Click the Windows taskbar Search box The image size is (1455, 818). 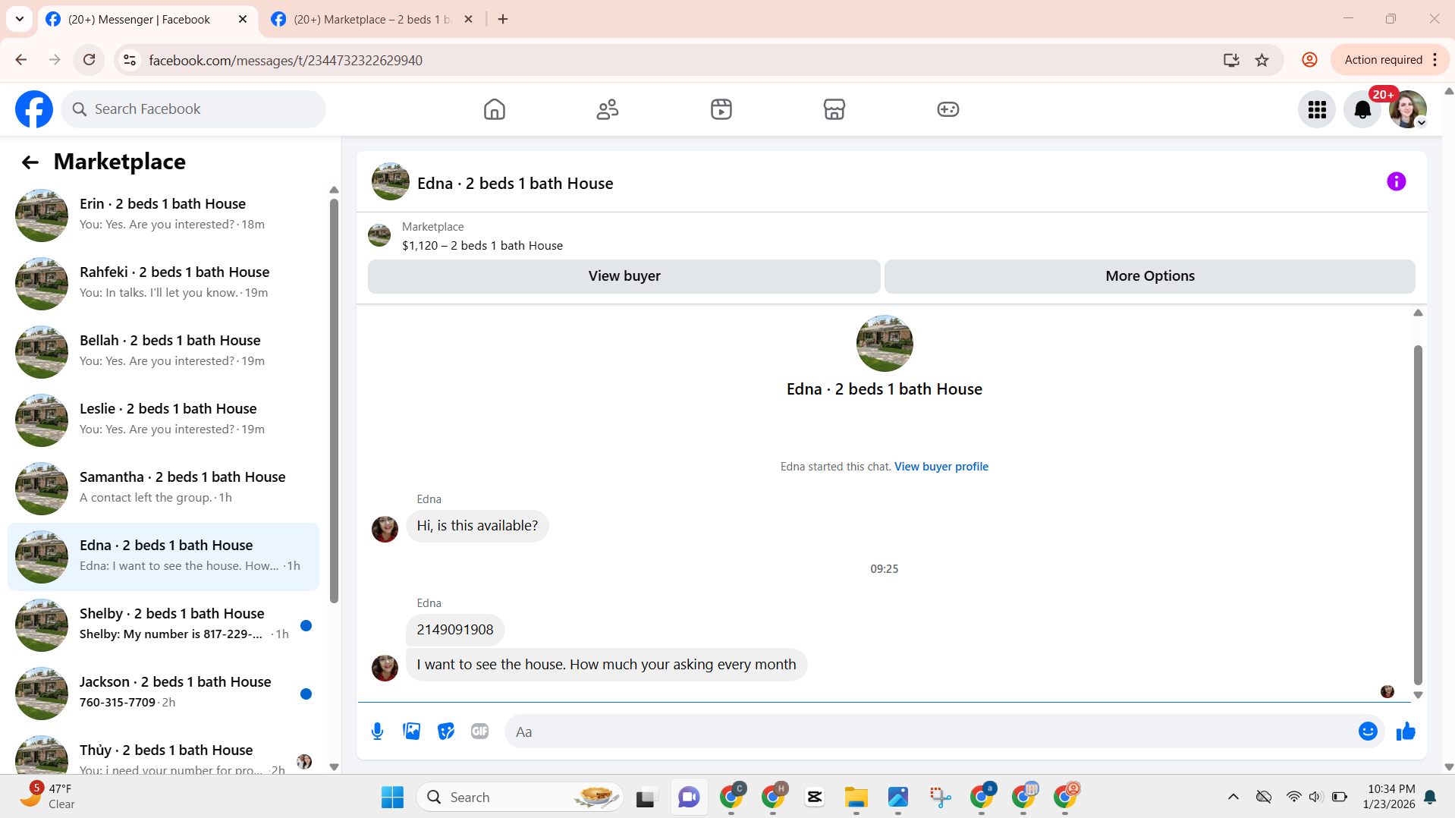click(520, 798)
